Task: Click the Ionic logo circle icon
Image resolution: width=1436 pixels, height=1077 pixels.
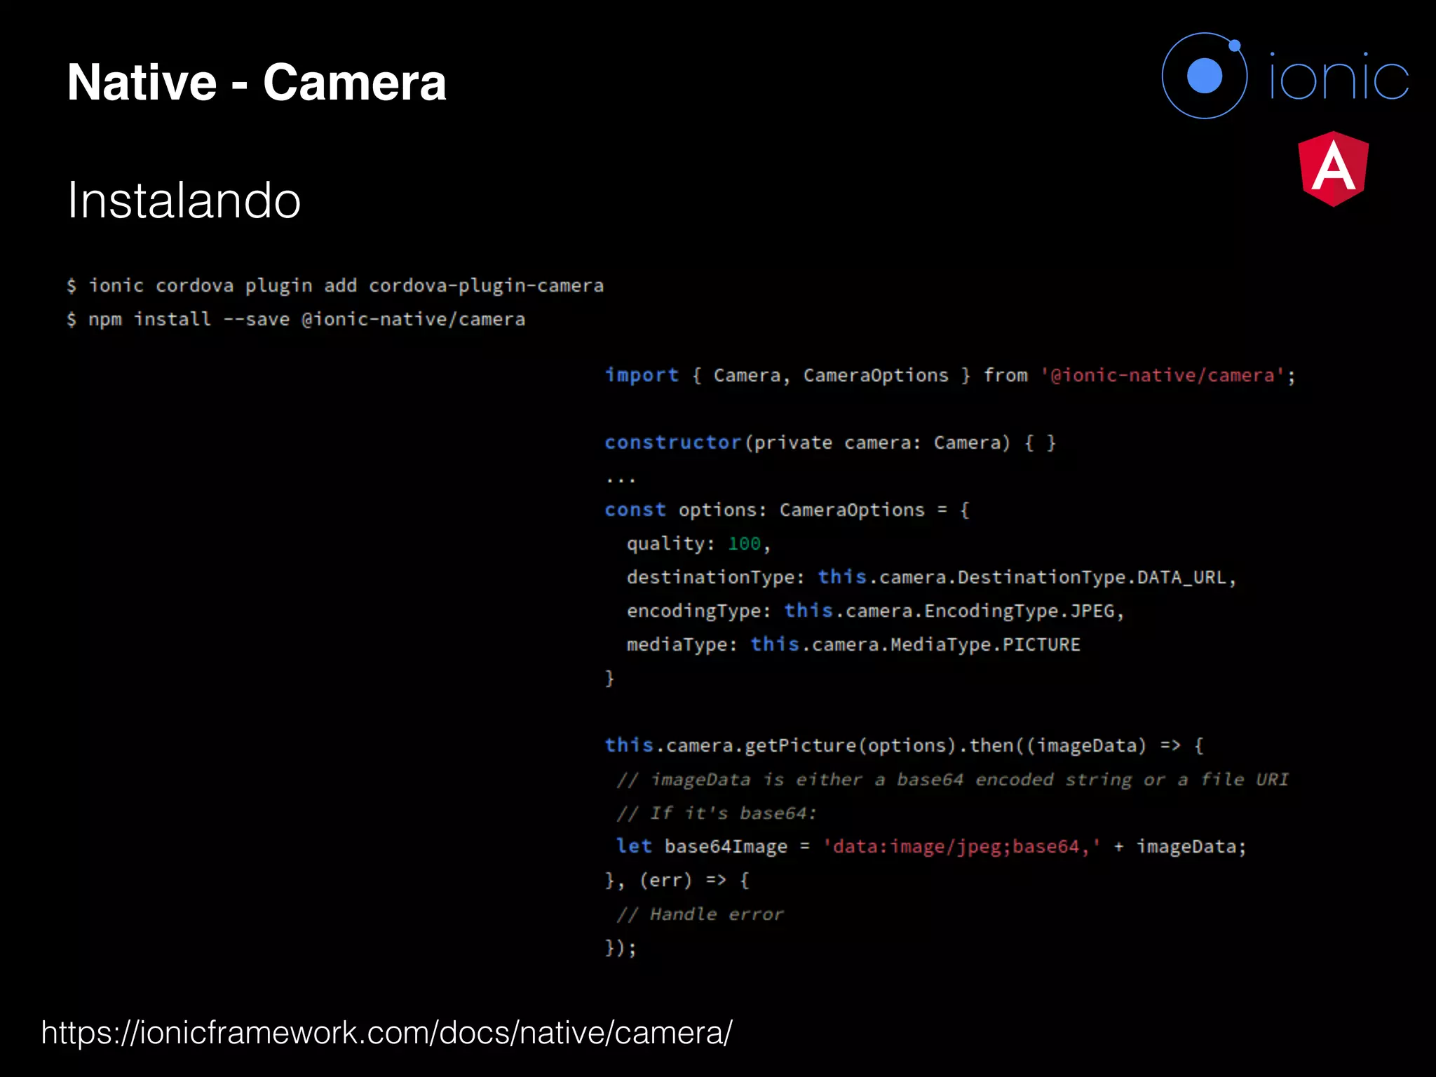Action: click(x=1205, y=76)
